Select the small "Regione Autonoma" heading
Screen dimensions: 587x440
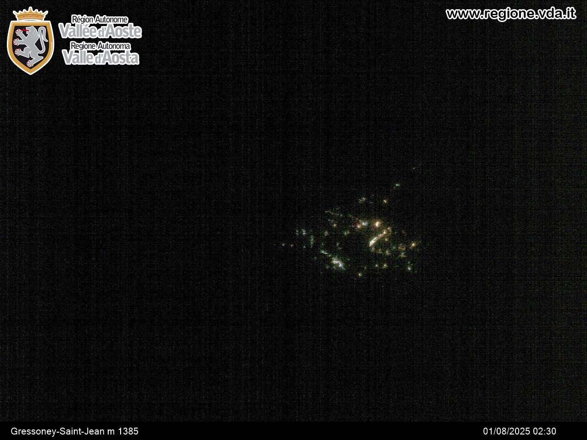100,46
